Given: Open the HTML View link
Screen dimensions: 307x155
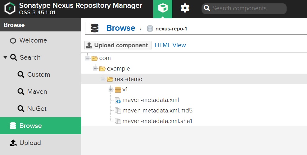Looking at the screenshot, I should pyautogui.click(x=170, y=45).
